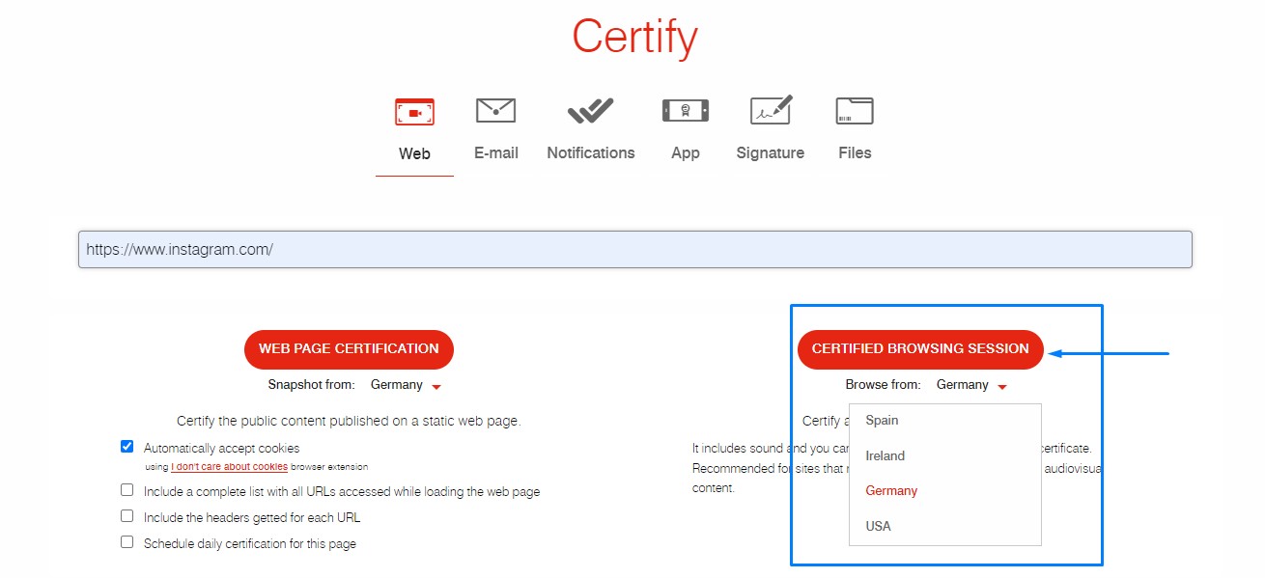Viewport: 1265px width, 578px height.
Task: Open the Files folder icon
Action: pos(855,111)
